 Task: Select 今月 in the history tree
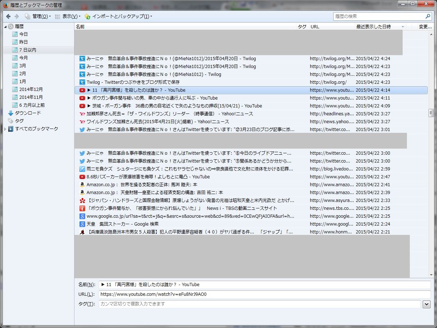pos(23,58)
